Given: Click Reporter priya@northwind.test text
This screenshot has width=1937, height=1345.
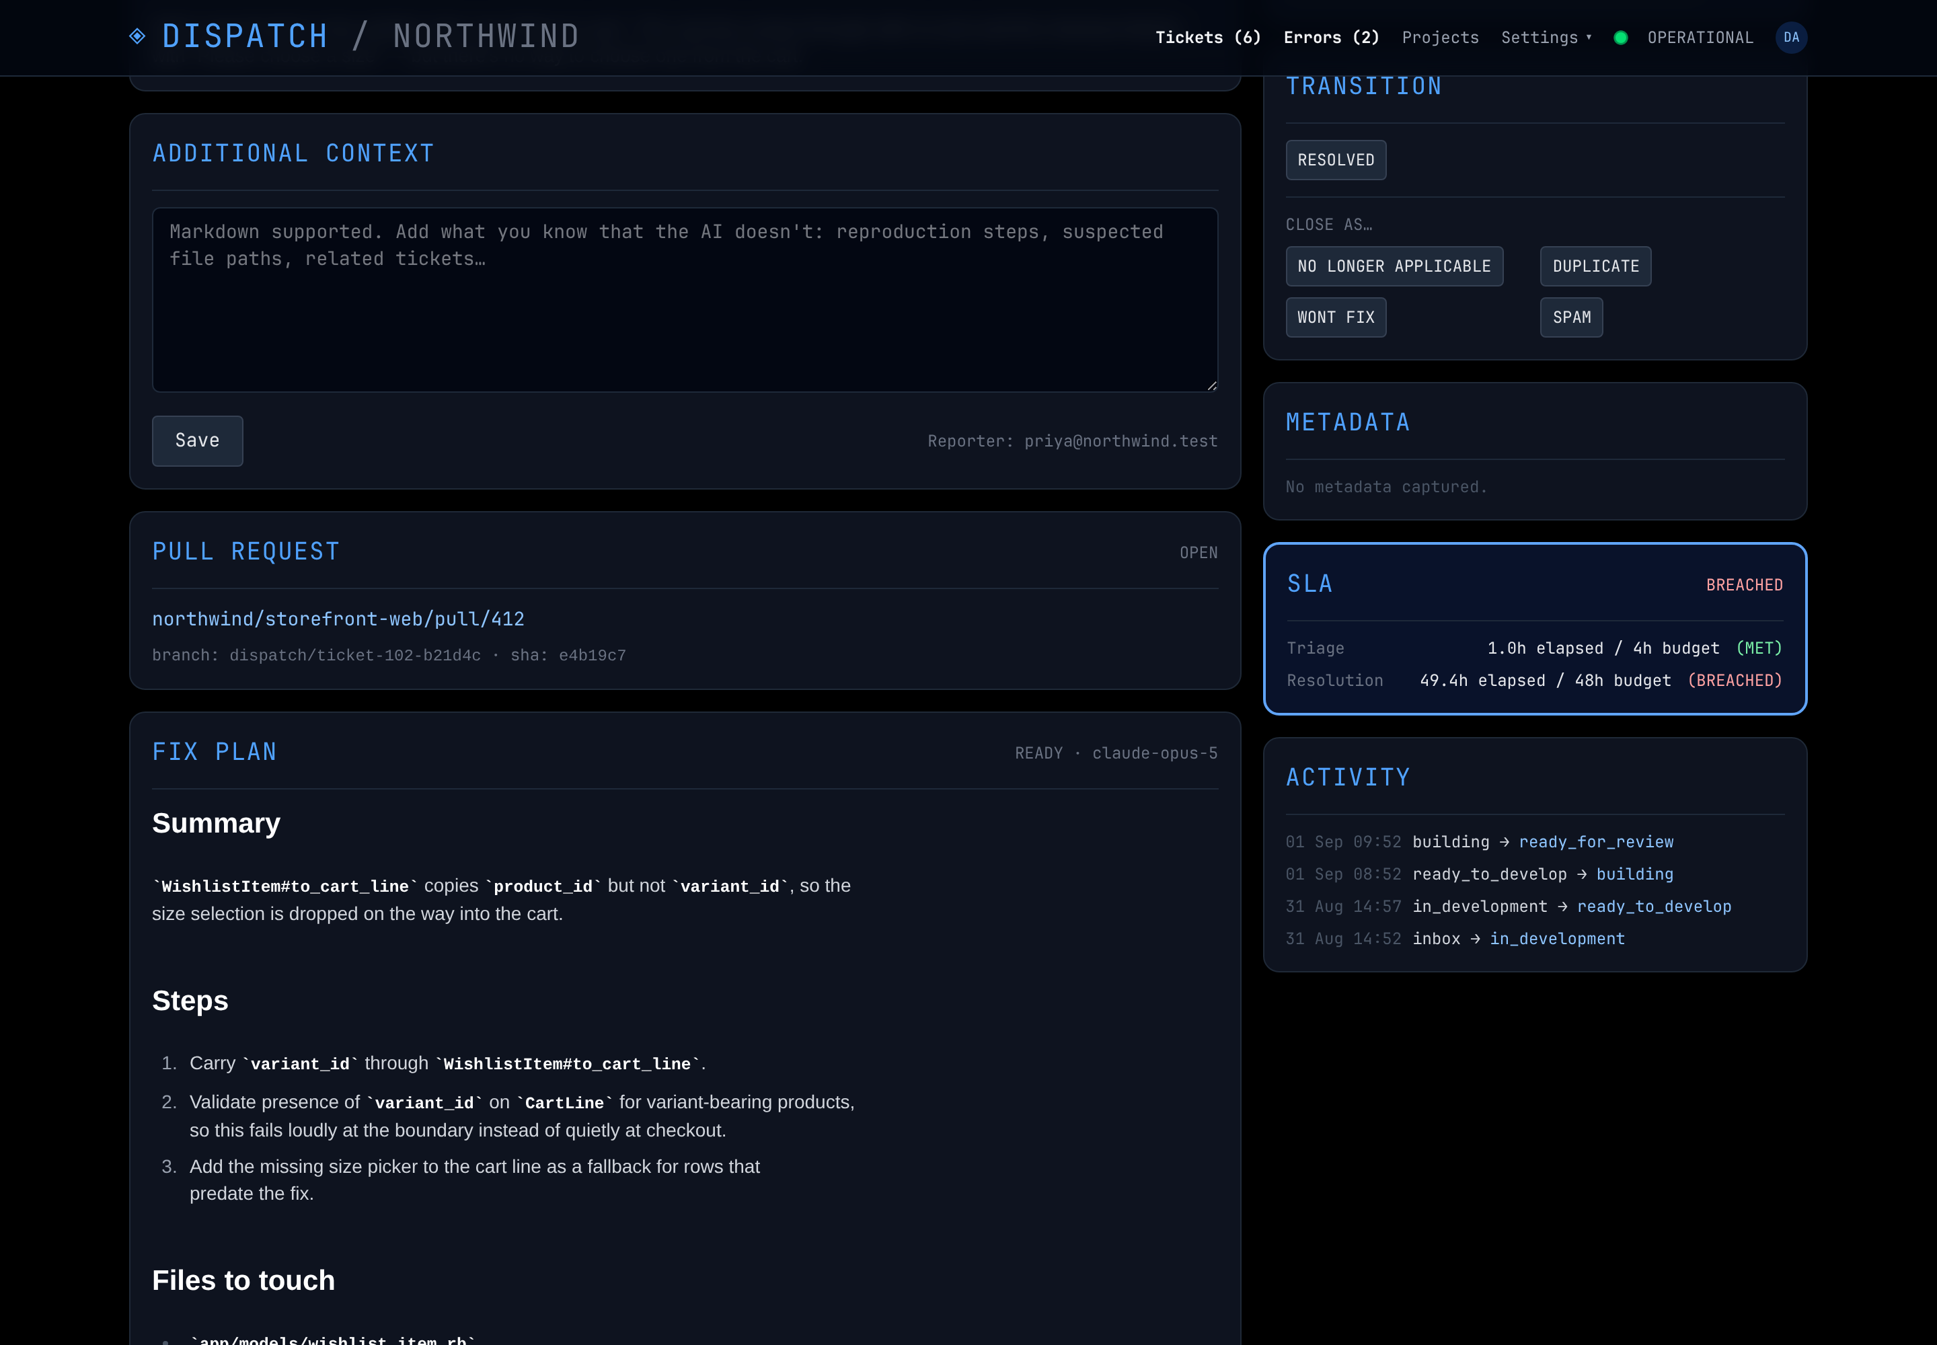Looking at the screenshot, I should 1072,442.
